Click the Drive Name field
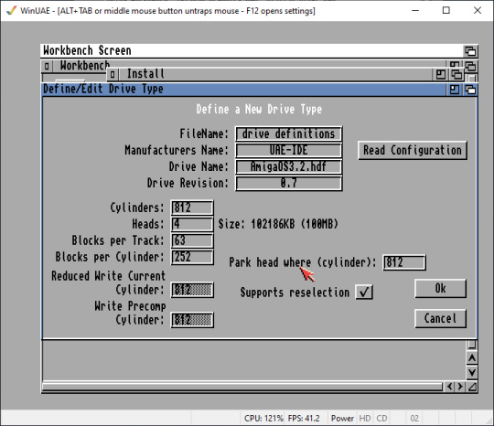 [288, 166]
